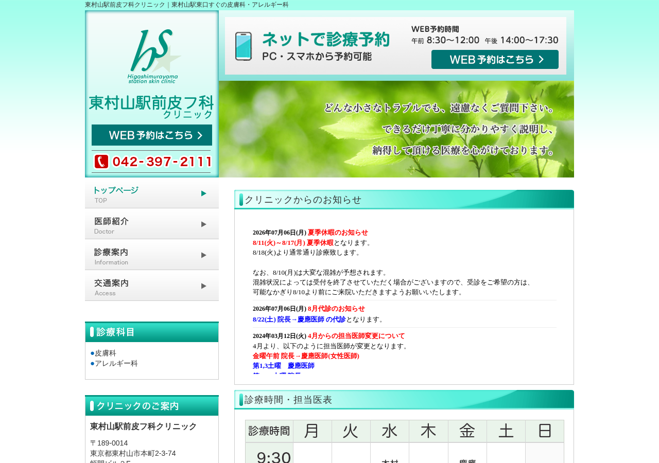
Task: Click 皮膚科 in 診療科目 list
Action: tap(106, 353)
